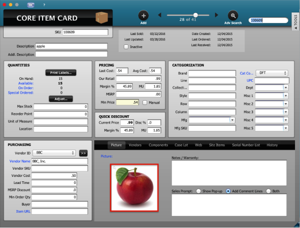Click the Cat Co... link label
The width and height of the screenshot is (300, 228).
click(x=246, y=73)
